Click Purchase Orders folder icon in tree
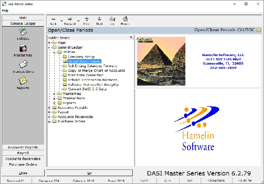This screenshot has height=184, width=264. 54,121
